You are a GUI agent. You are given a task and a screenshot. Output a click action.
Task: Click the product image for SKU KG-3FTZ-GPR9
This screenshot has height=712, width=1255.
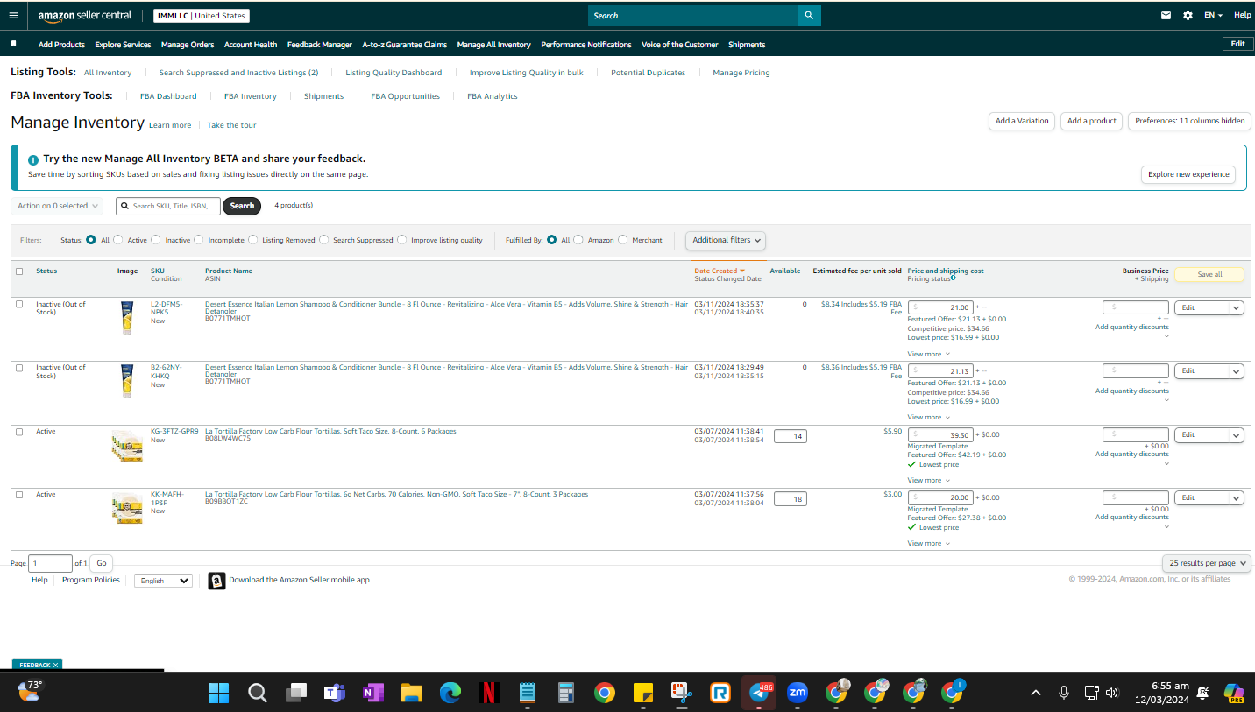click(127, 446)
